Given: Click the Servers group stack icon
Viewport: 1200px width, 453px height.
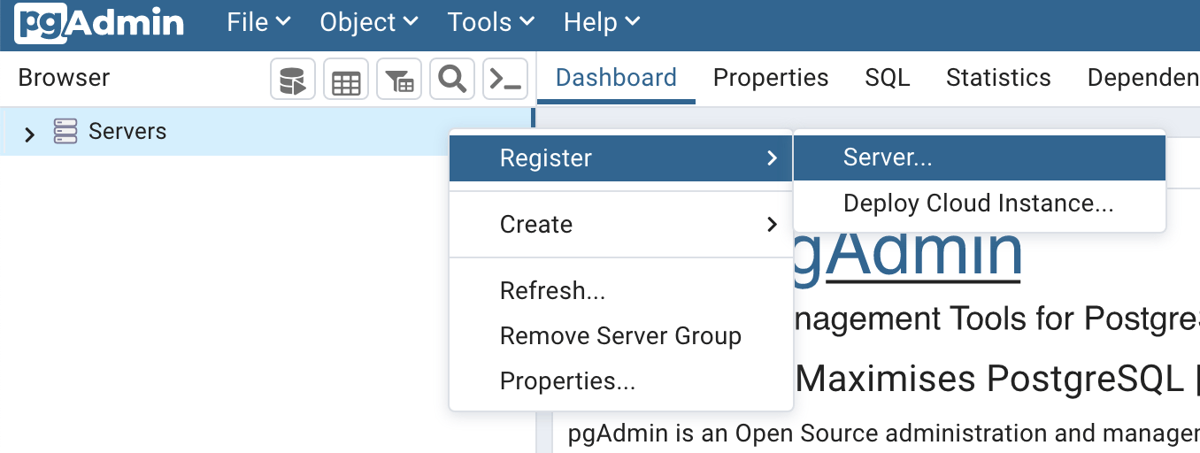Looking at the screenshot, I should (65, 132).
